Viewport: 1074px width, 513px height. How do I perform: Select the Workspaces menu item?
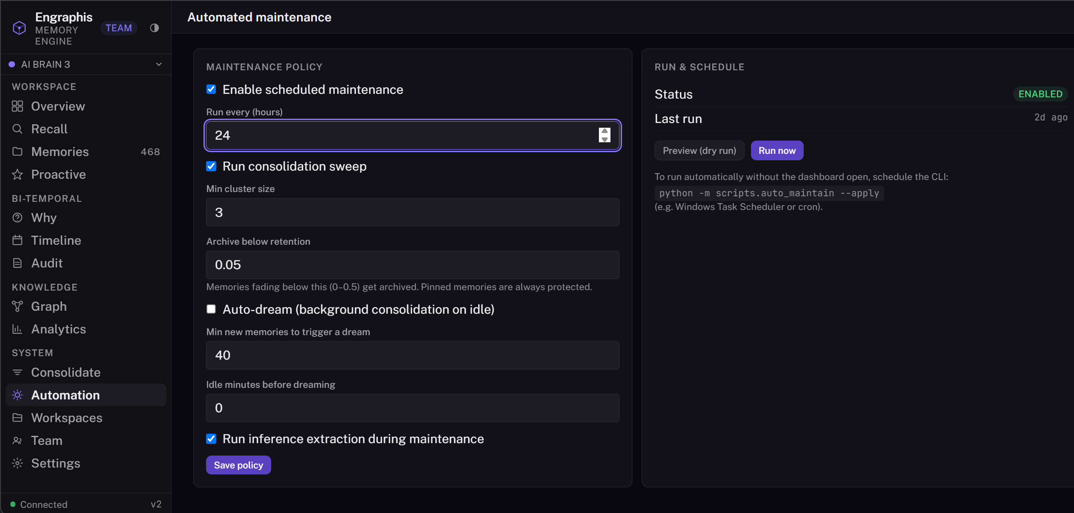[x=86, y=418]
